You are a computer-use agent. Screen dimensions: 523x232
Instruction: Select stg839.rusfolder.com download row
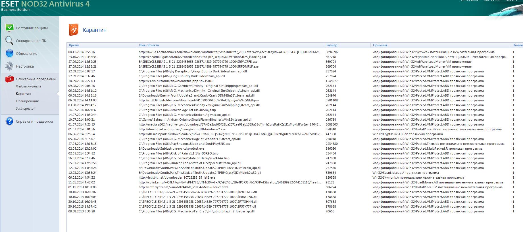coord(295,101)
